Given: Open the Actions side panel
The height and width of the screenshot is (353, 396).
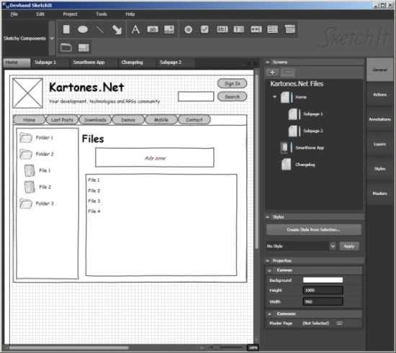Looking at the screenshot, I should 380,95.
